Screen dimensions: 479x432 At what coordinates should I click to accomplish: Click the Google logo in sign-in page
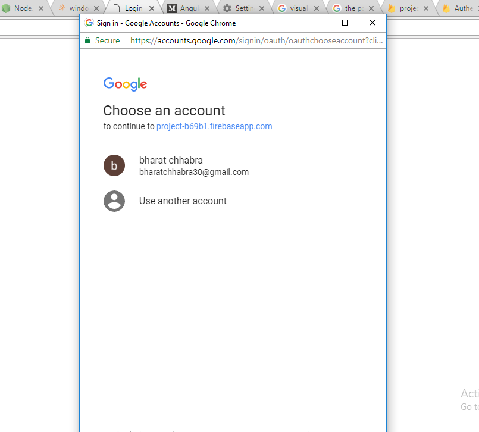(125, 84)
